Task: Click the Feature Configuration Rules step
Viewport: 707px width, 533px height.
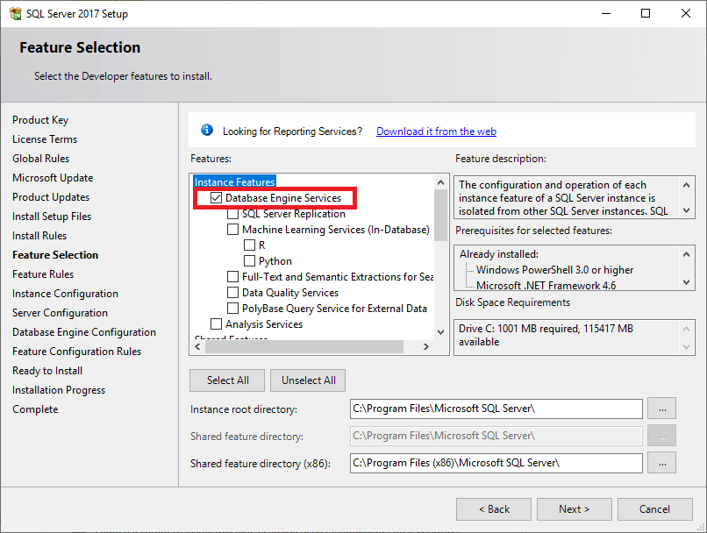Action: [76, 352]
